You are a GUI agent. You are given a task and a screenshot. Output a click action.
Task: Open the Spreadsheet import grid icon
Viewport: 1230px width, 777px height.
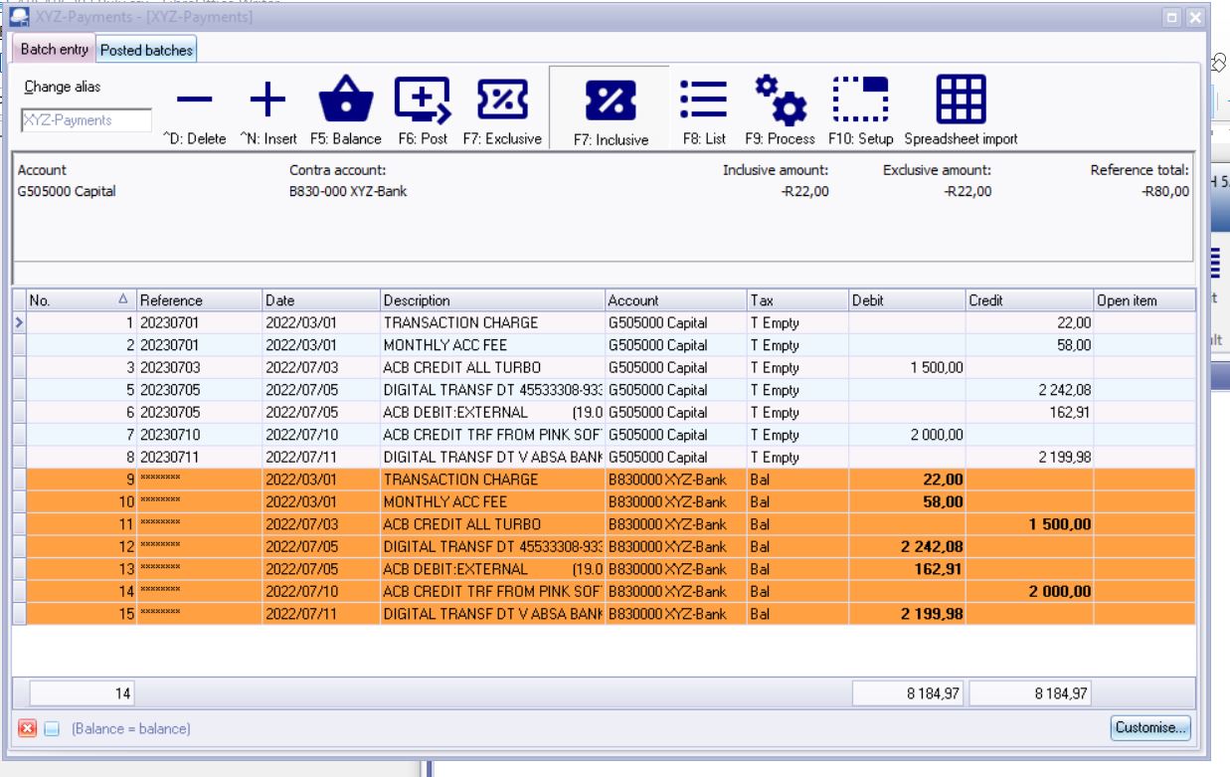pyautogui.click(x=961, y=99)
